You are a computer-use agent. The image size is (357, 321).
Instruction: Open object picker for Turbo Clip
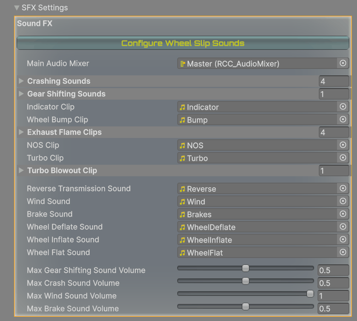click(x=343, y=158)
